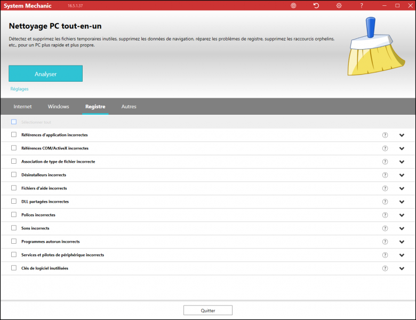The height and width of the screenshot is (320, 416).
Task: Switch to the Internet tab
Action: tap(22, 107)
